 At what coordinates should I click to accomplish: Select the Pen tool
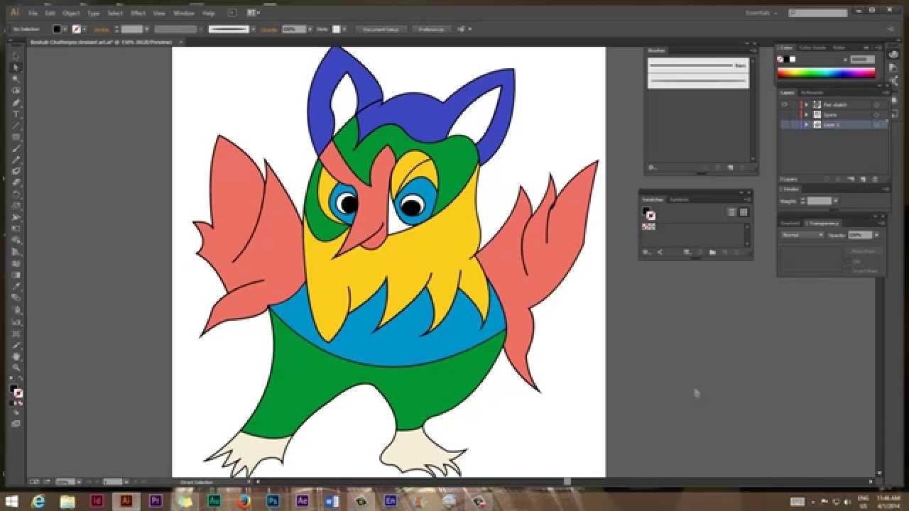[x=16, y=102]
